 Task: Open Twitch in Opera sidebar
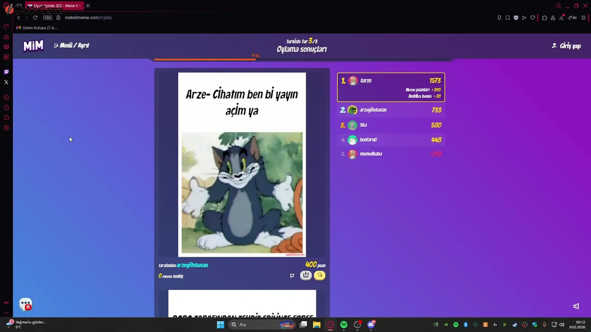tap(6, 72)
